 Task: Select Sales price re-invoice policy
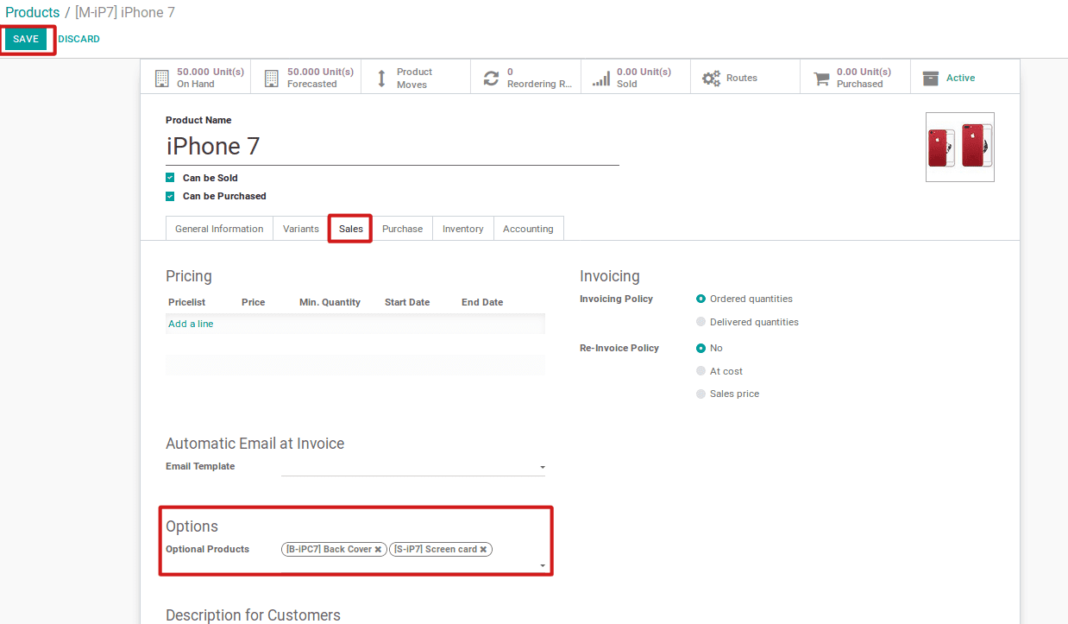[x=700, y=394]
